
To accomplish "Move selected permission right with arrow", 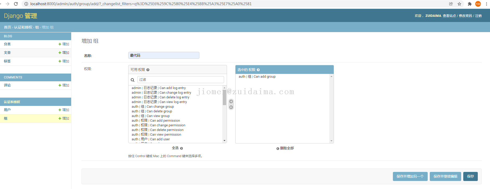I will (231, 101).
